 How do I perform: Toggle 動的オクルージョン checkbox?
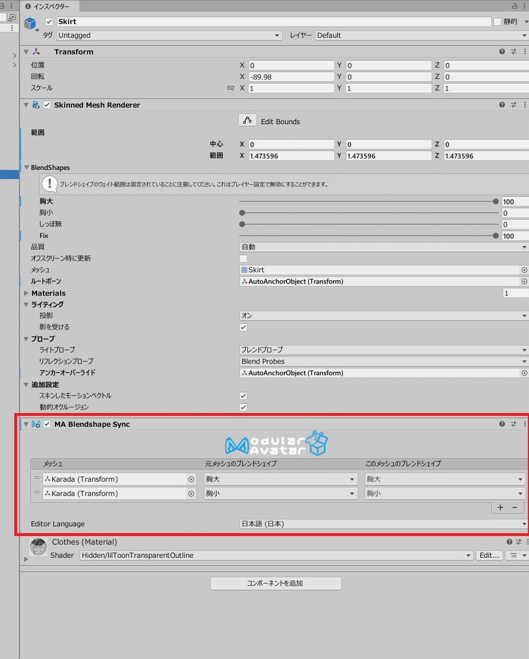[x=243, y=407]
